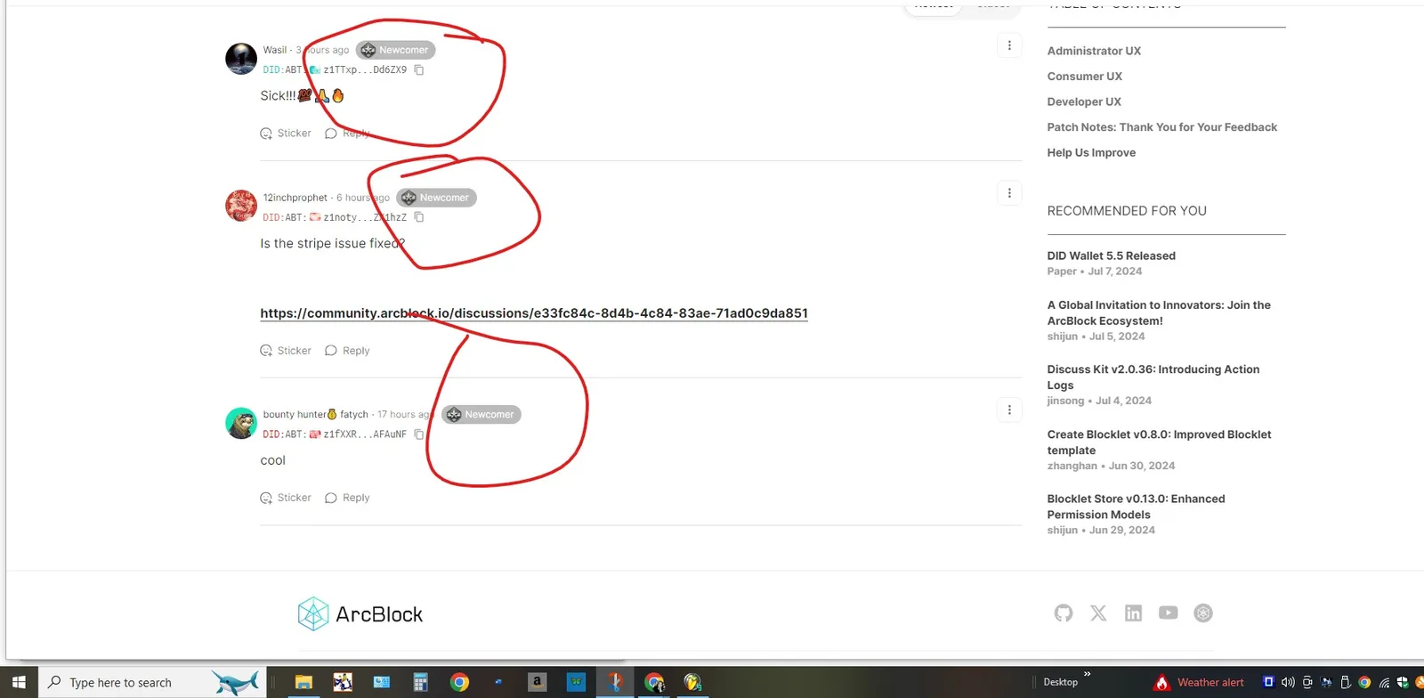
Task: Open the options menu for fatych's comment
Action: [1009, 410]
